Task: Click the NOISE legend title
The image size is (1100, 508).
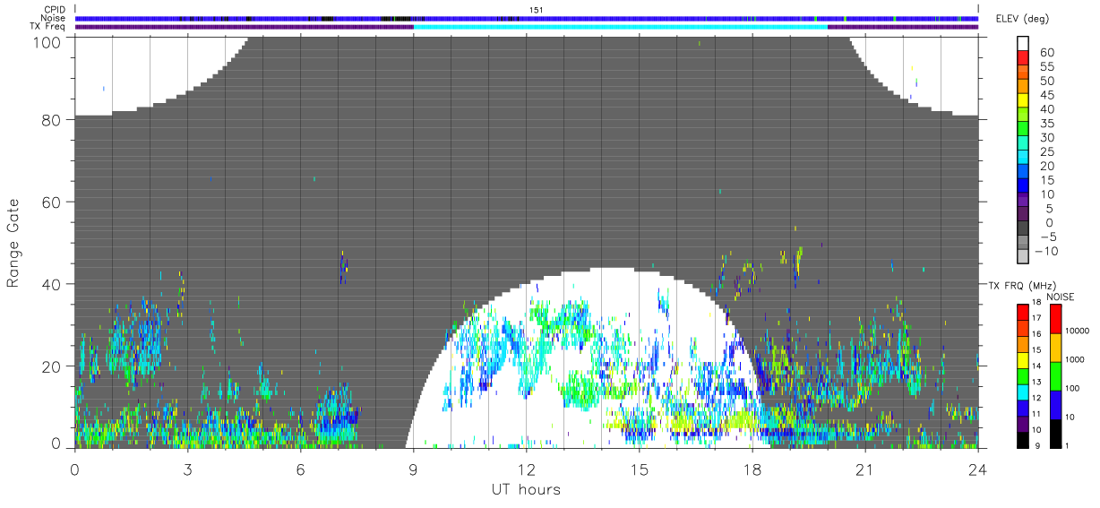Action: pos(1060,297)
